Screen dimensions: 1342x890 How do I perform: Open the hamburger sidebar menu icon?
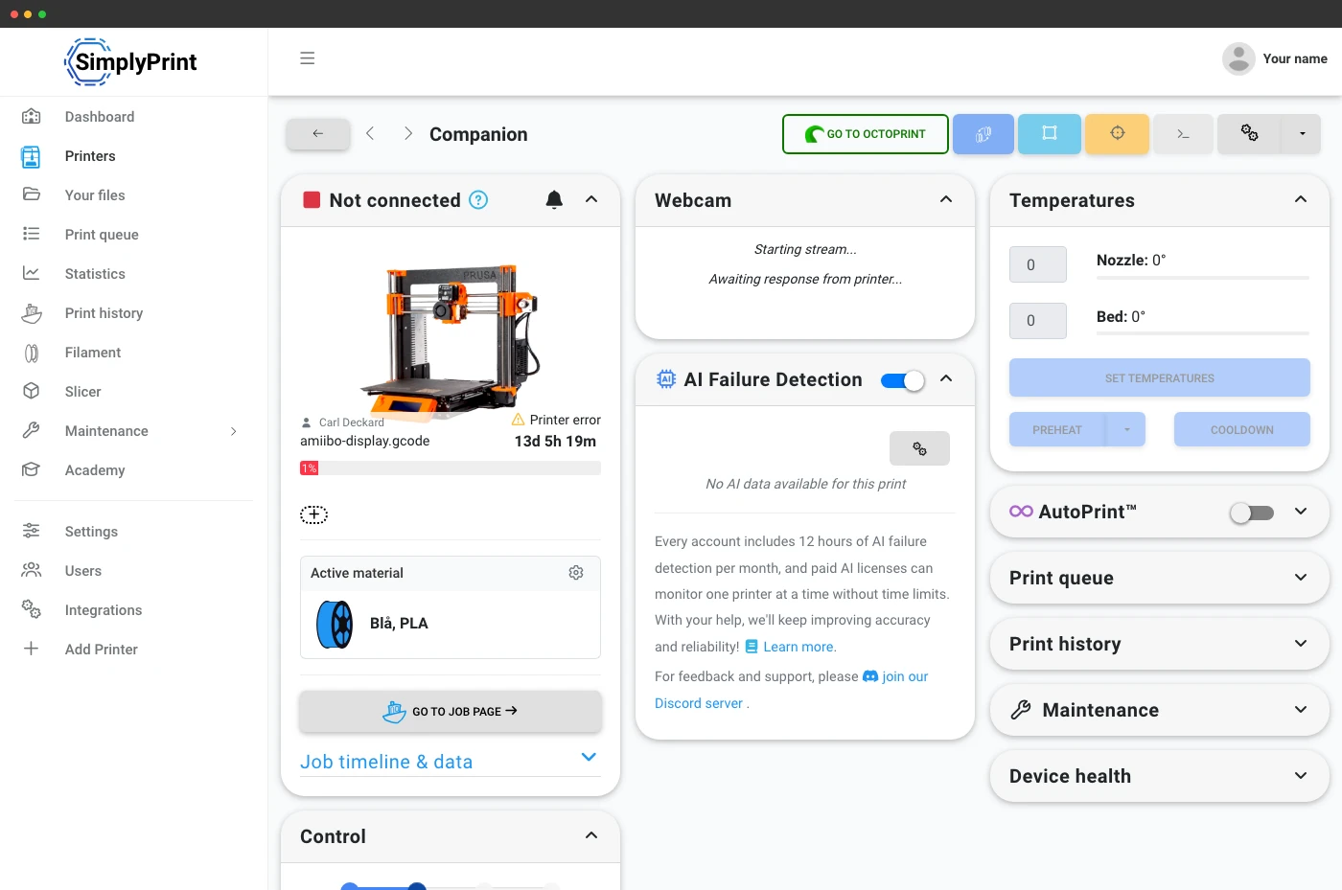coord(307,58)
